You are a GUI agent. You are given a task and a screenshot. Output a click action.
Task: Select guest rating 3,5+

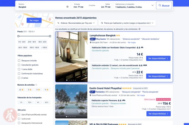point(30,102)
